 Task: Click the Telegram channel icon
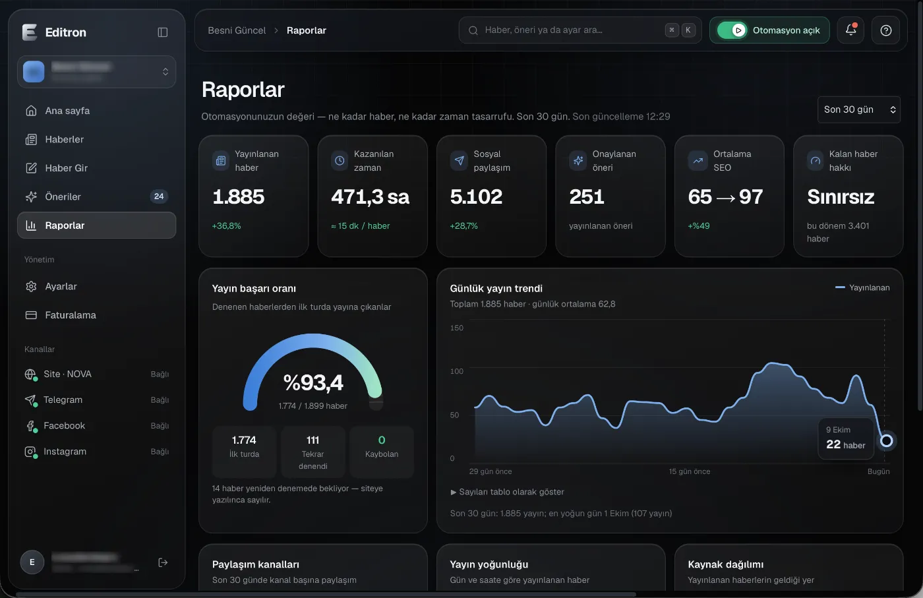click(30, 400)
